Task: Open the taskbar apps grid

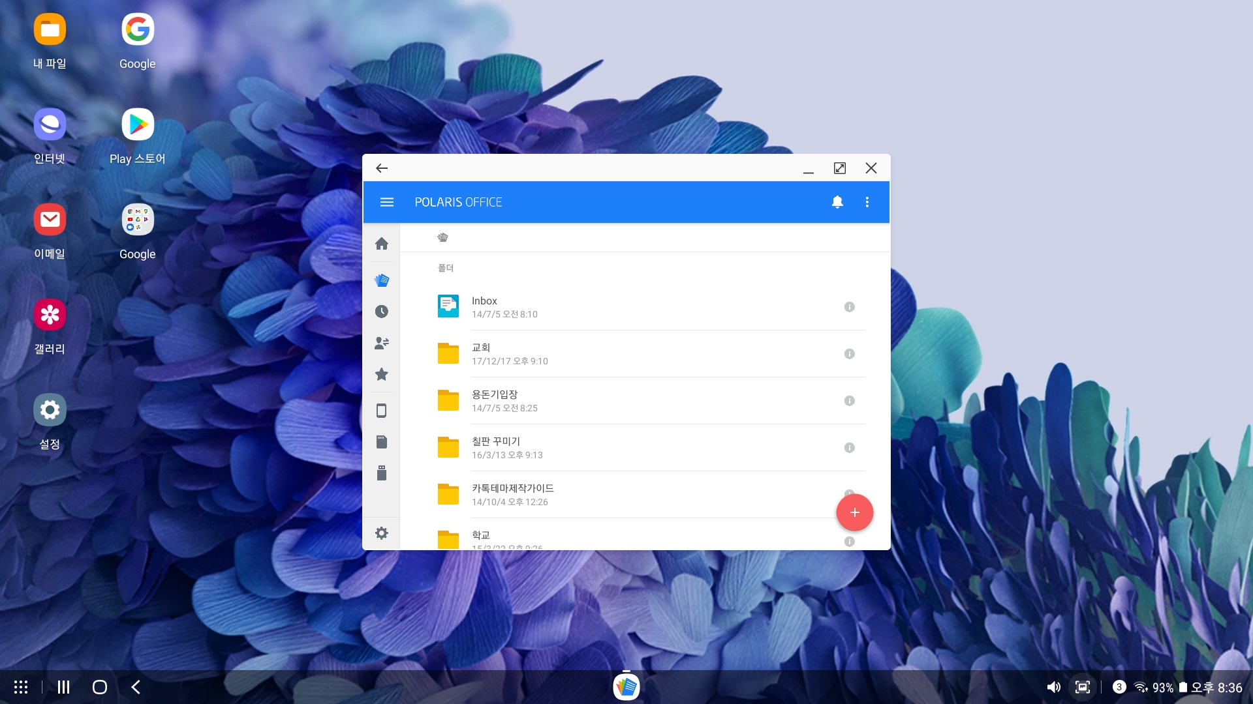Action: 21,687
